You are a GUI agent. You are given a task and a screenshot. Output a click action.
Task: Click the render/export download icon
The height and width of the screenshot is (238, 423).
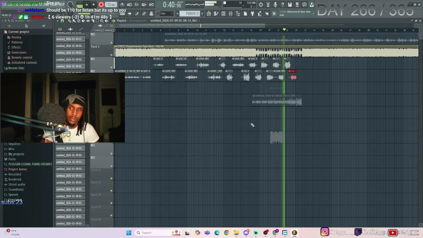coord(312,5)
